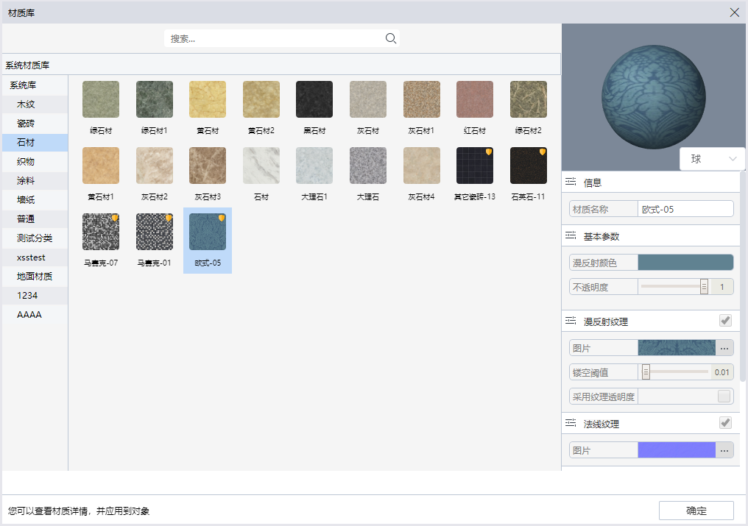Toggle the 漫反射纹理 checkbox

click(x=725, y=321)
